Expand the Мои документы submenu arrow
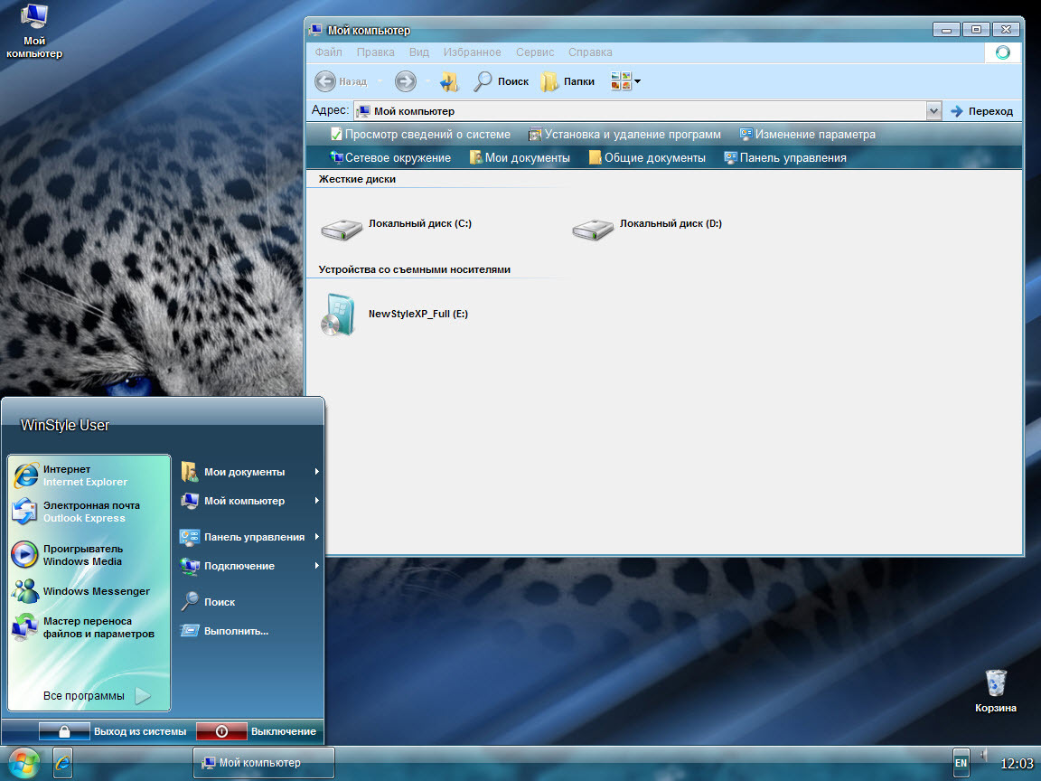This screenshot has width=1041, height=781. [x=316, y=472]
